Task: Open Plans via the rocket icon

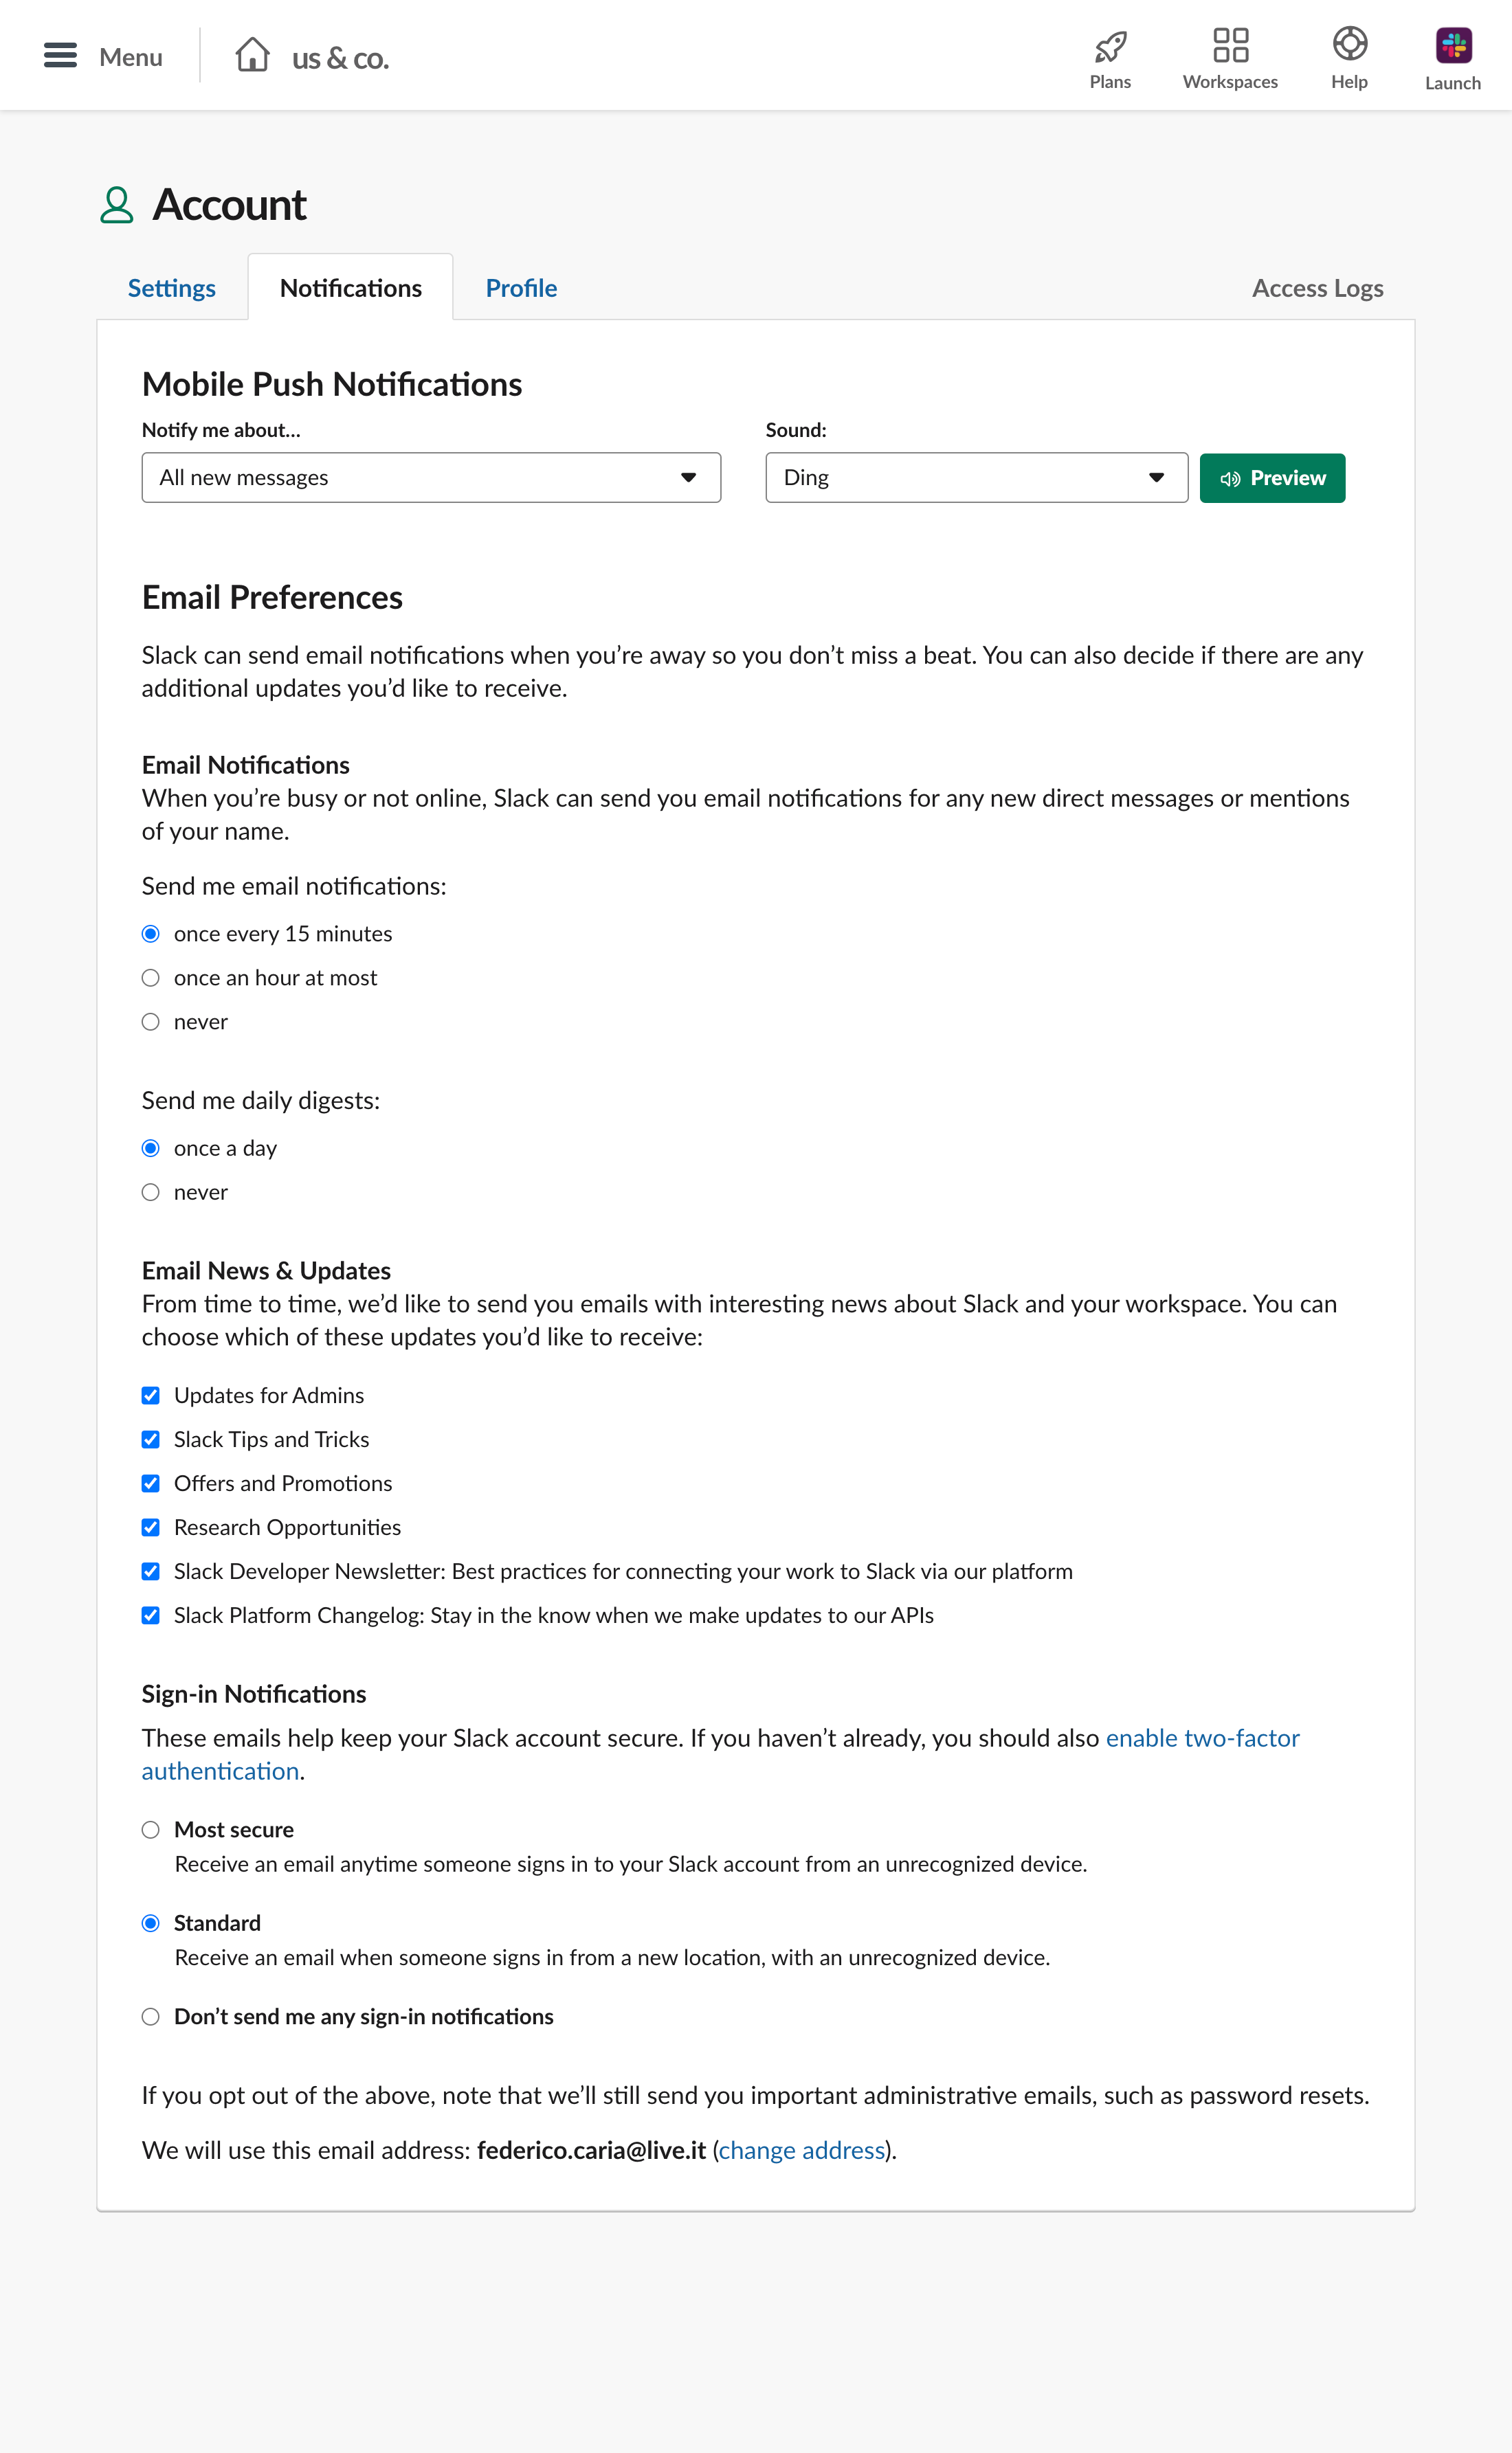Action: (1110, 45)
